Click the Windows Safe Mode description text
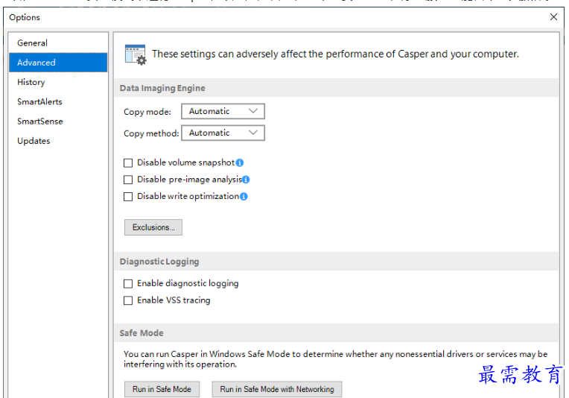The height and width of the screenshot is (398, 569). coord(335,359)
